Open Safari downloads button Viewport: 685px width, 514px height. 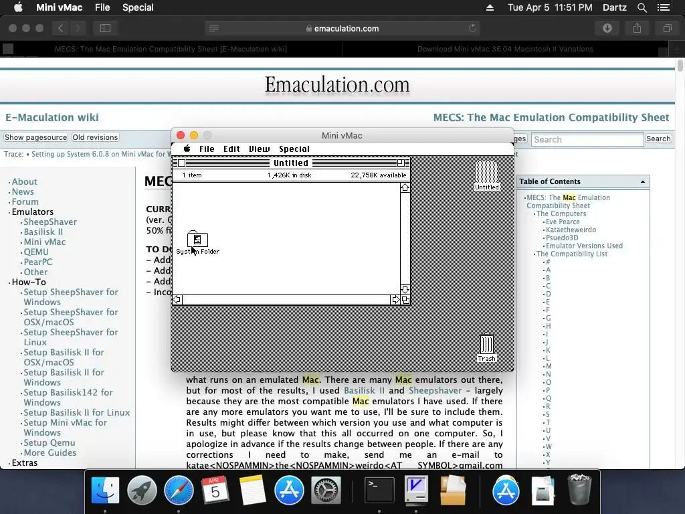pos(607,28)
